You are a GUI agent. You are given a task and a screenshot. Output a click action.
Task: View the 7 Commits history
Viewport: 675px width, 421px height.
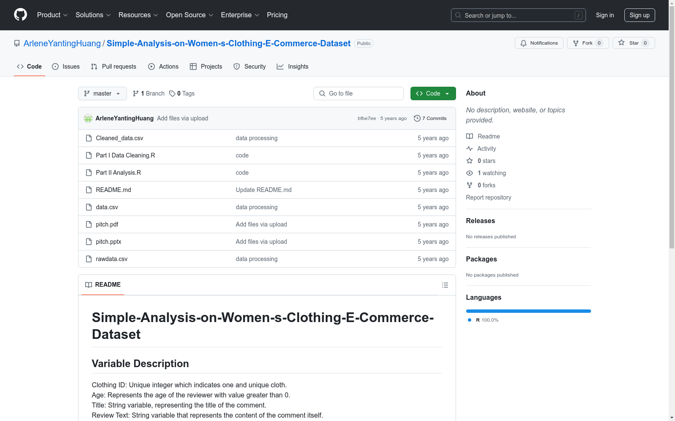point(430,118)
